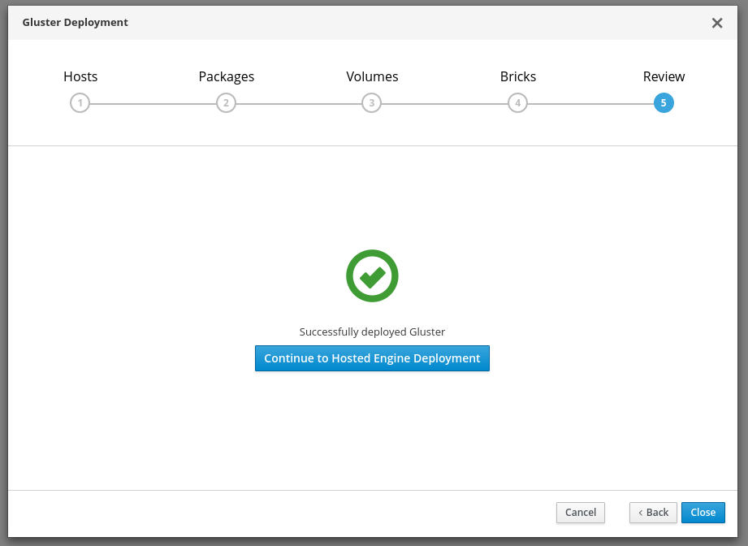Viewport: 748px width, 546px height.
Task: Click the blue Close button
Action: pyautogui.click(x=703, y=512)
